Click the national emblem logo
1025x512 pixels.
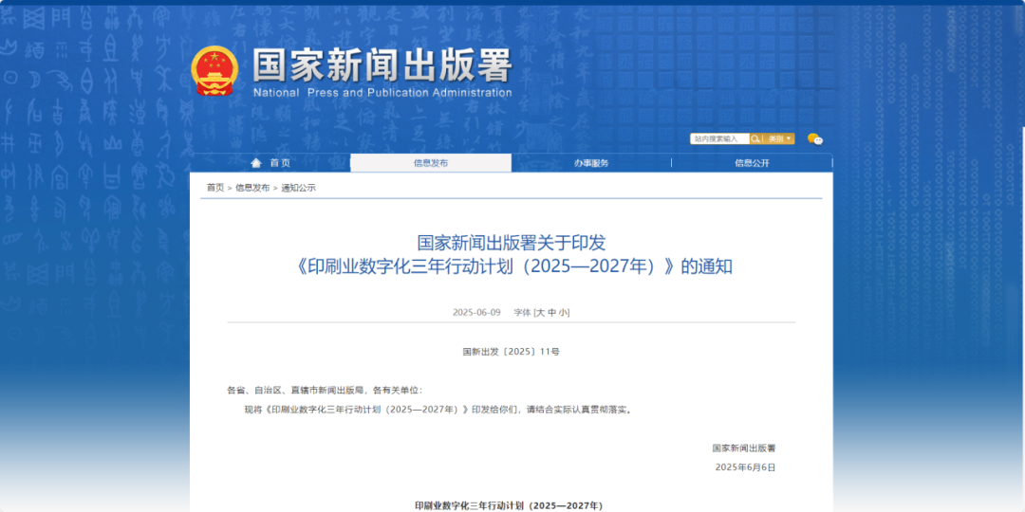214,71
